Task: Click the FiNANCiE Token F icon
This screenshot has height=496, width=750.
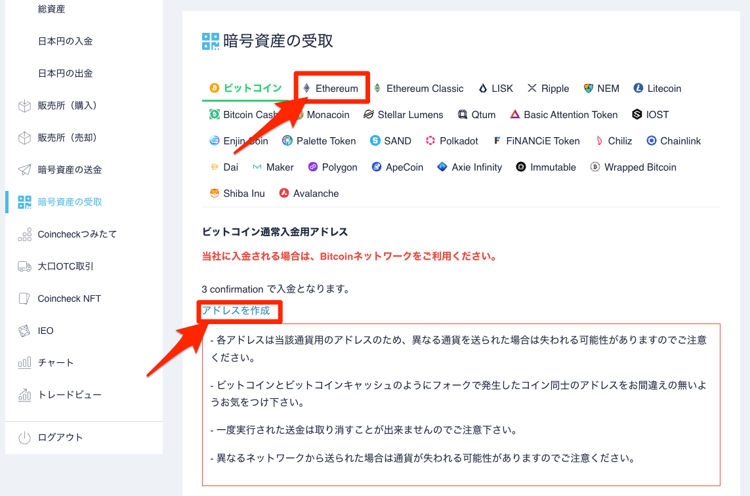Action: [497, 140]
